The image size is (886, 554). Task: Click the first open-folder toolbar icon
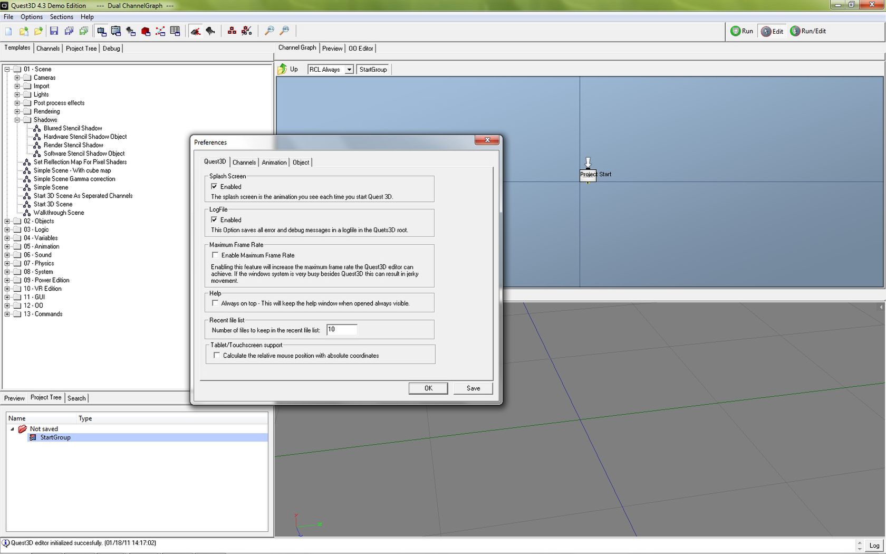(24, 31)
